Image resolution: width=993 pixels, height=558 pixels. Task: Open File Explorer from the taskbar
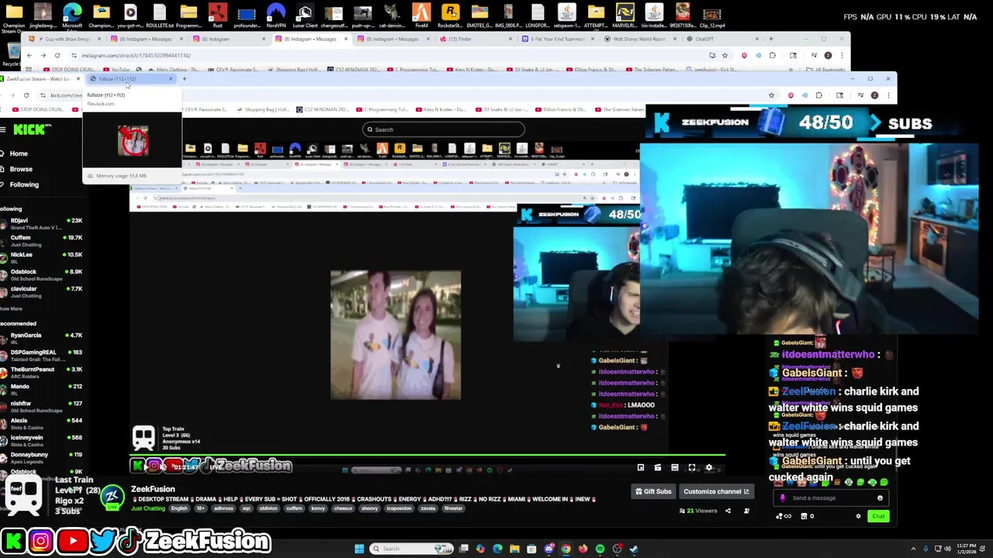point(514,549)
